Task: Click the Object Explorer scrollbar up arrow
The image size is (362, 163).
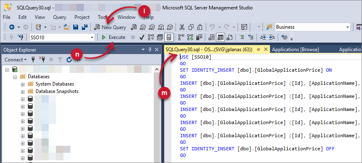Action: pos(157,69)
